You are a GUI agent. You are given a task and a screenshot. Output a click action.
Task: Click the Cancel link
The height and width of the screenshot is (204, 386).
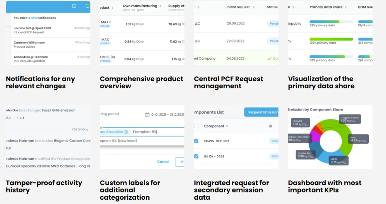163,162
